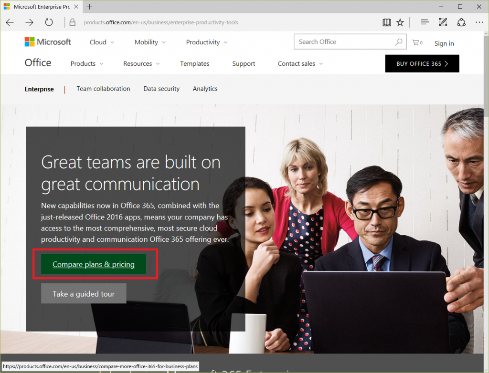The height and width of the screenshot is (373, 489).
Task: Click the 'Great teams are built on' headline
Action: 131,162
